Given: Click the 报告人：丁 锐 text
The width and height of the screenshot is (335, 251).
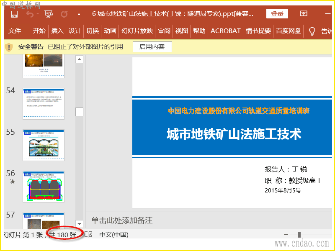Looking at the screenshot, I should pos(286,169).
